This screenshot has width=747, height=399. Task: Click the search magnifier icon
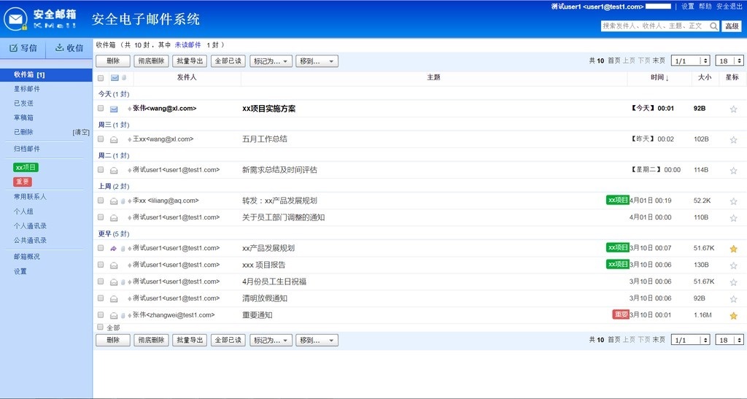(x=713, y=26)
